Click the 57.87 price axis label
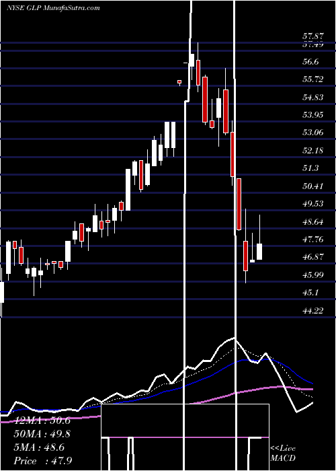Screen dimensions: 336x471 (313, 36)
